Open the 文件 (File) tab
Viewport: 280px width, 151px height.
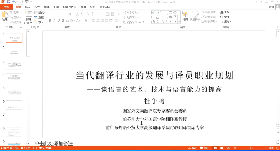point(6,7)
